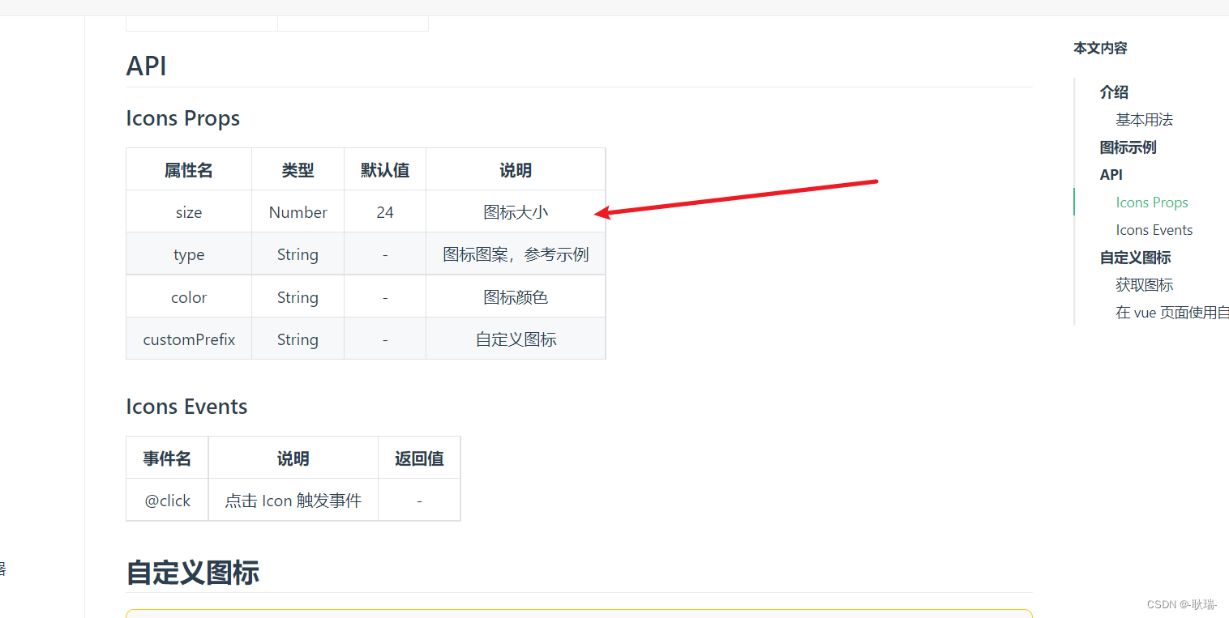Select the Icons Events subheading
The height and width of the screenshot is (618, 1229).
click(186, 407)
